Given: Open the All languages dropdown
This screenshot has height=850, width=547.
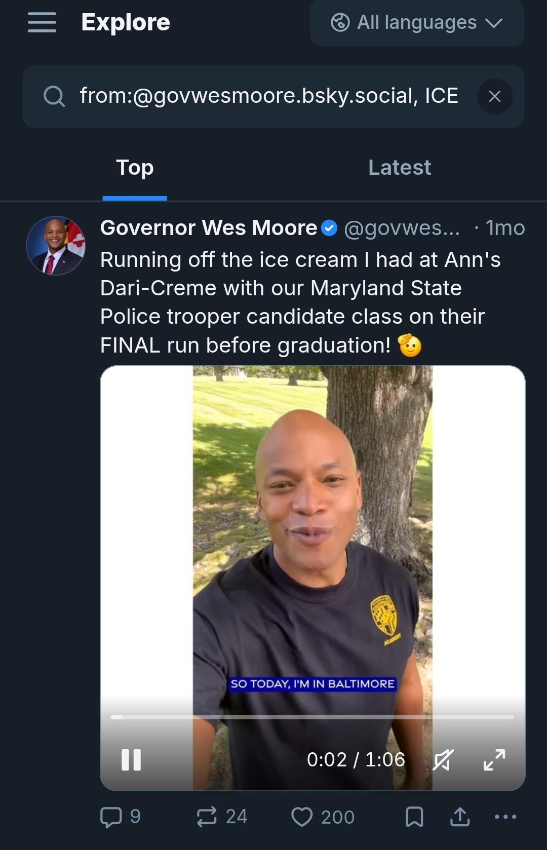Looking at the screenshot, I should pos(417,23).
